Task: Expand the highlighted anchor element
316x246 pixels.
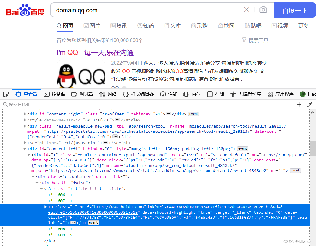Action: point(45,207)
